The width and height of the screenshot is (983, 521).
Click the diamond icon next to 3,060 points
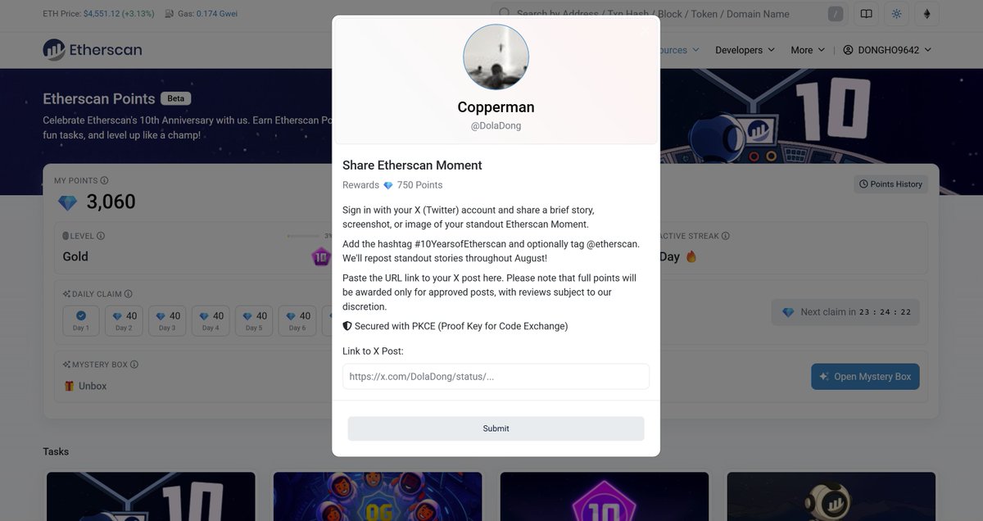[x=67, y=202]
